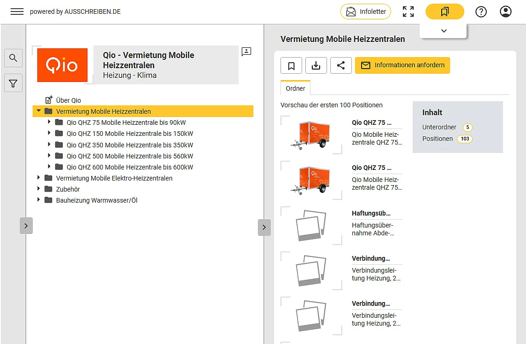Open first Verbindung... position title

click(x=371, y=258)
